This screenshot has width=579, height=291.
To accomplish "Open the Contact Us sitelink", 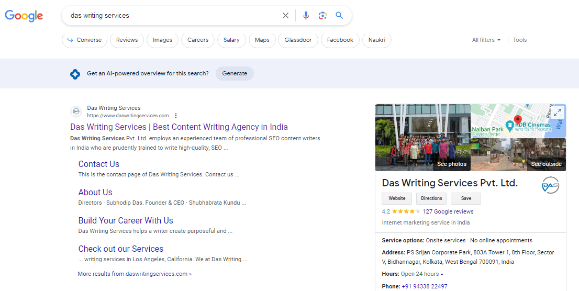I will coord(98,164).
